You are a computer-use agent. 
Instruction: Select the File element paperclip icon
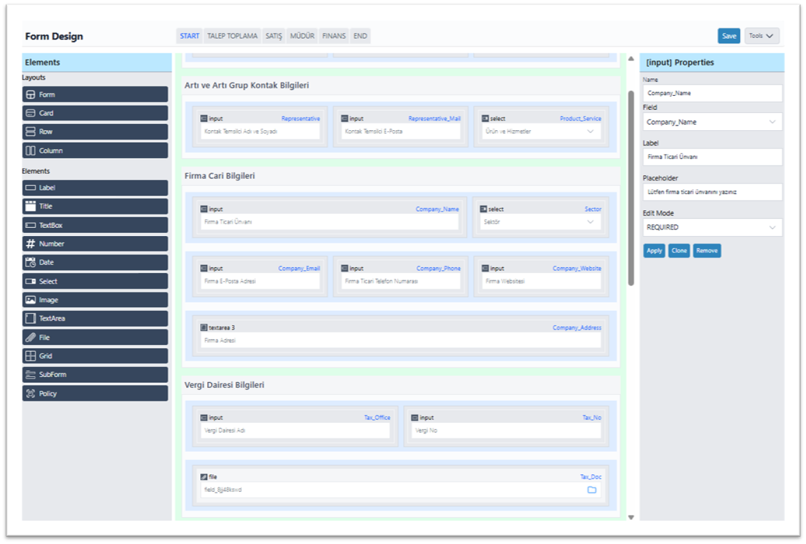coord(30,337)
